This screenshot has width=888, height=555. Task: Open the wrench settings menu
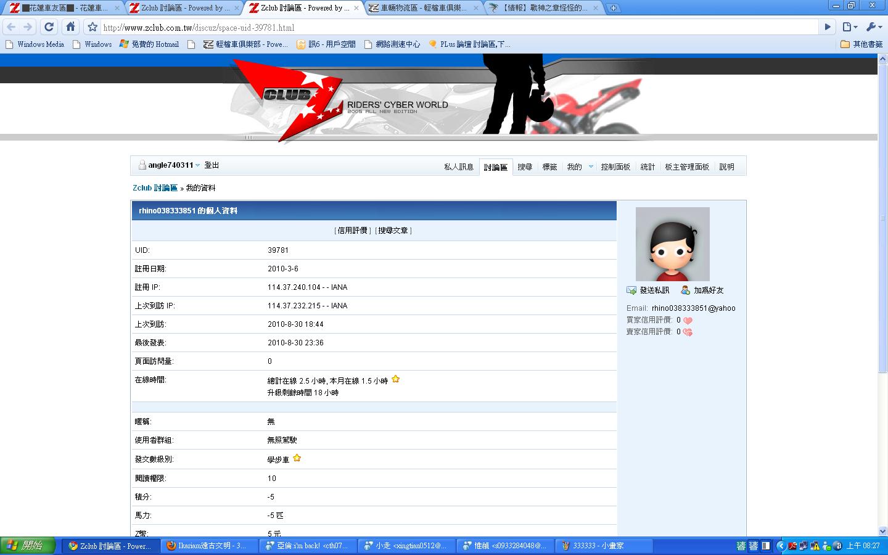coord(874,27)
